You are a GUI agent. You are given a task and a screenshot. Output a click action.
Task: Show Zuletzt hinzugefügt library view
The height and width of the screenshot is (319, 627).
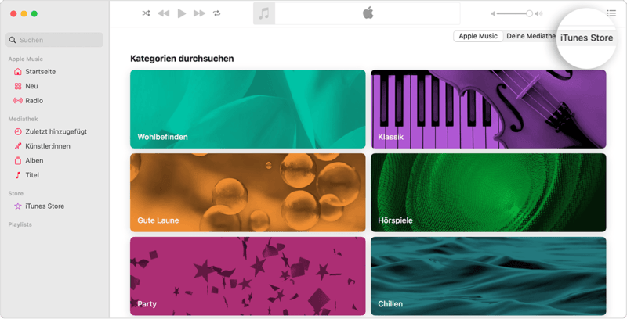55,132
